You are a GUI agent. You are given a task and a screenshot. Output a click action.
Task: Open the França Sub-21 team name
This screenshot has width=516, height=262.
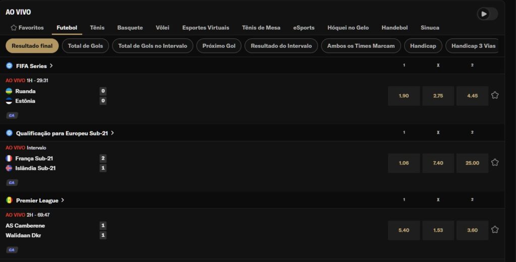coord(34,158)
